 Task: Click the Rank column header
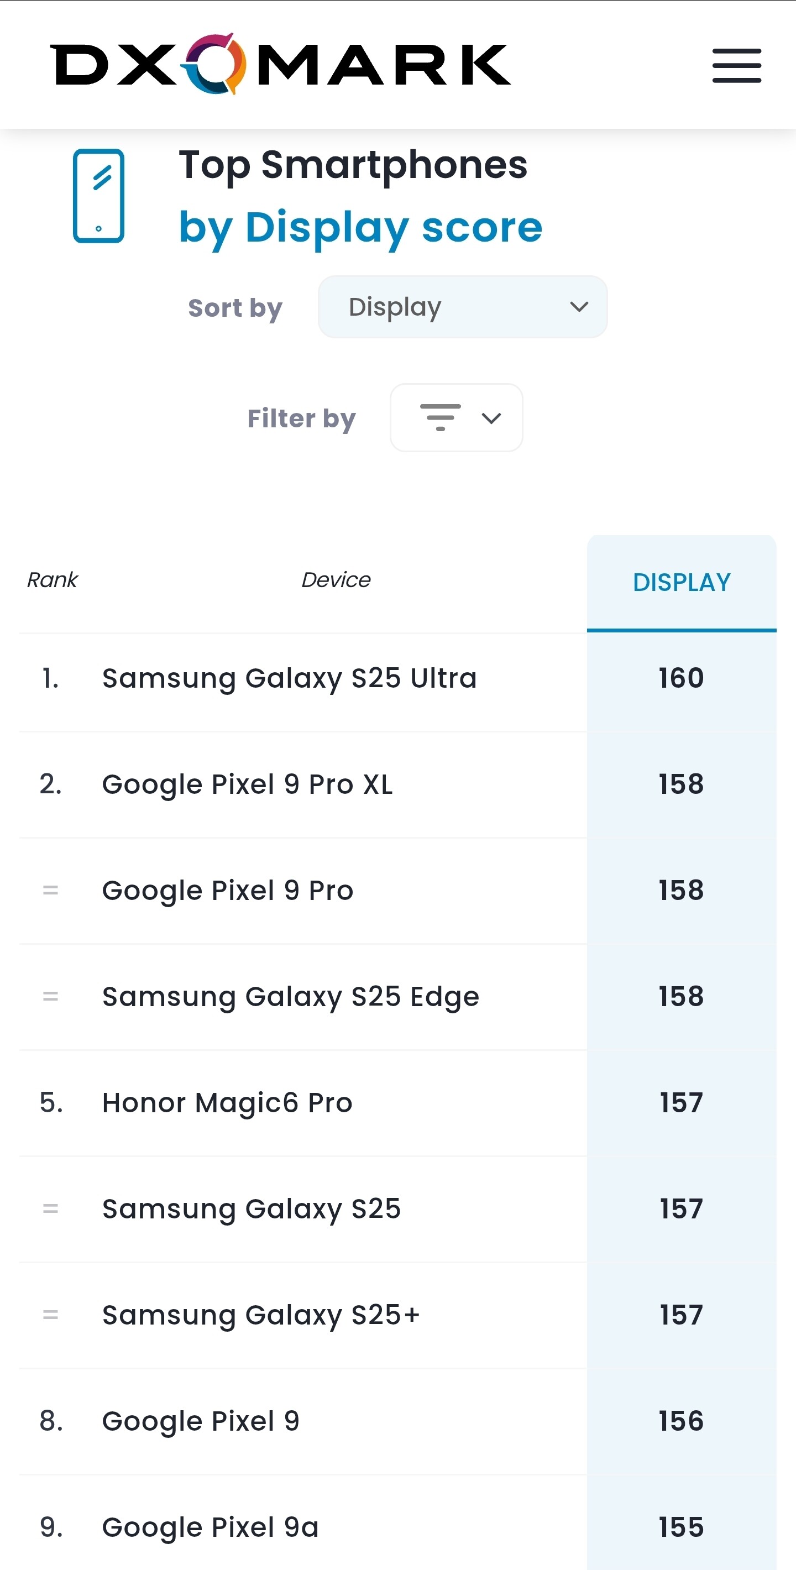(53, 579)
